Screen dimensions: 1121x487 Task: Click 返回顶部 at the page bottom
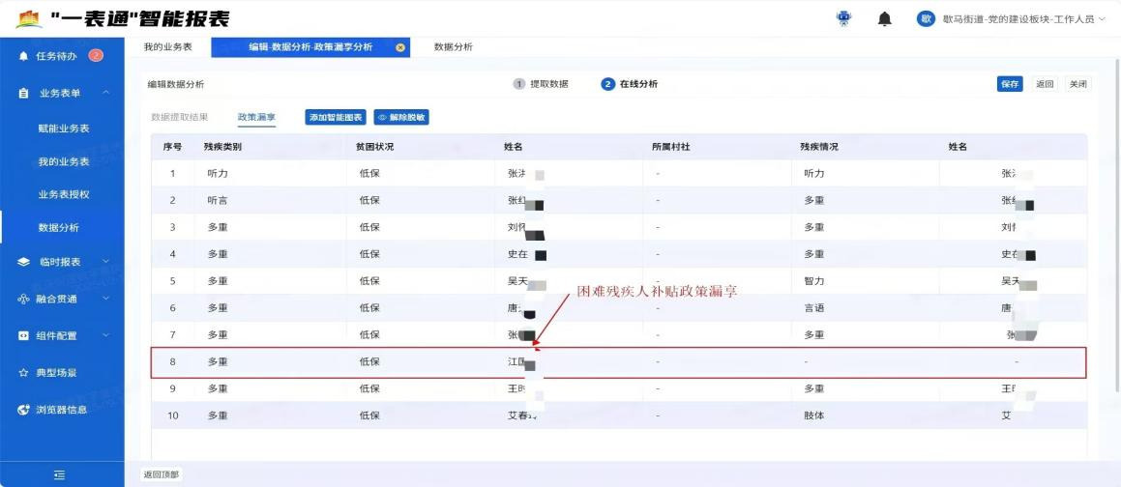click(161, 474)
